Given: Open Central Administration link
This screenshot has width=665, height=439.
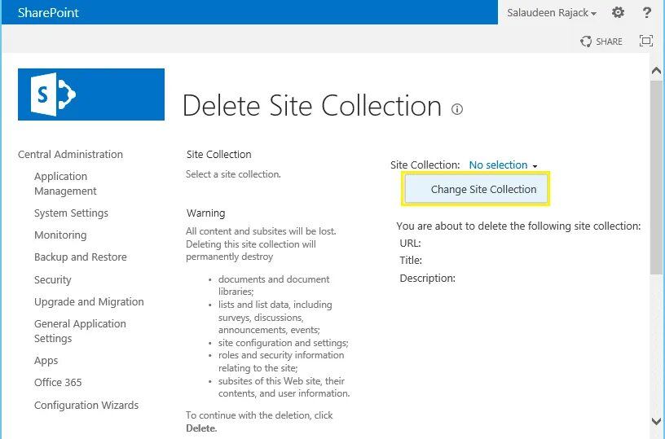Looking at the screenshot, I should pyautogui.click(x=70, y=154).
